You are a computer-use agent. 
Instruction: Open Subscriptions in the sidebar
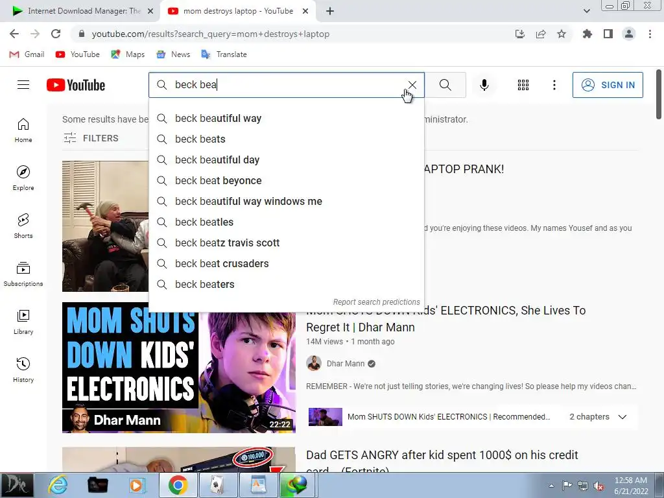(23, 274)
